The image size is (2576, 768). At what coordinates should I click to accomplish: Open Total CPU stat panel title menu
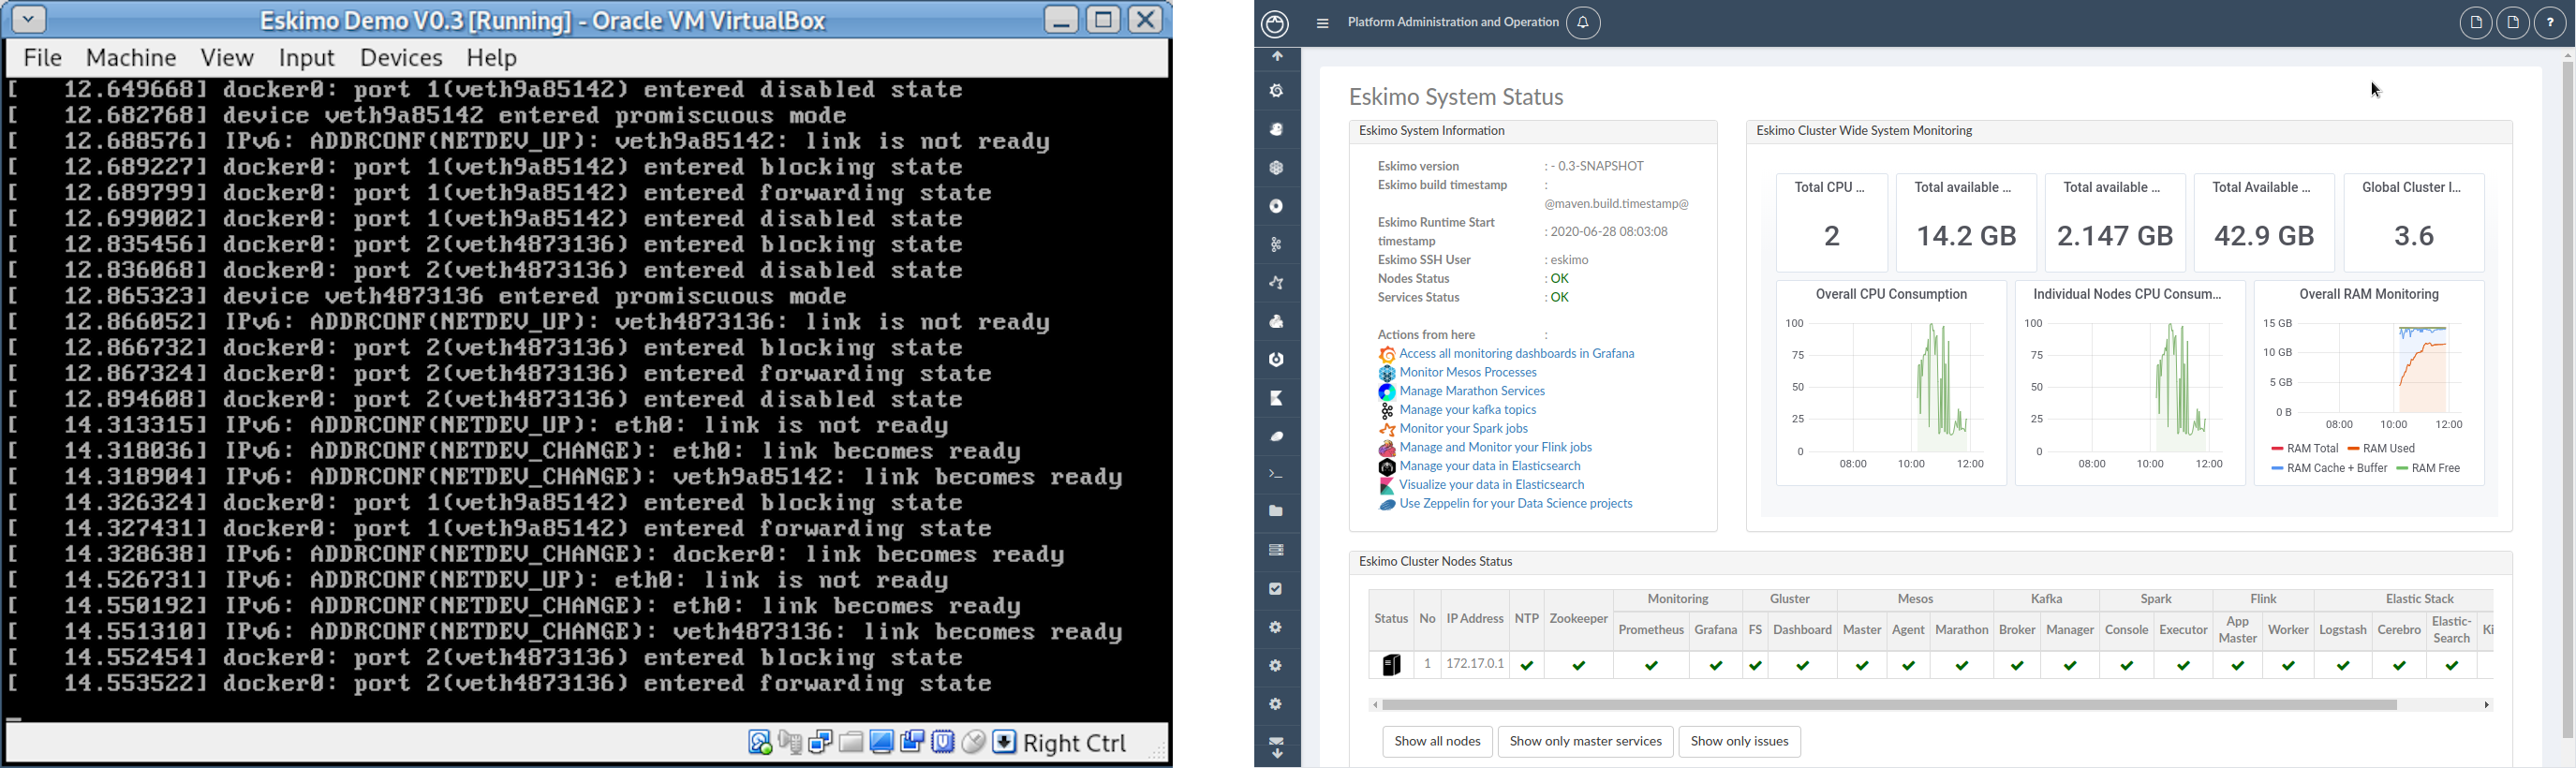pos(1829,187)
